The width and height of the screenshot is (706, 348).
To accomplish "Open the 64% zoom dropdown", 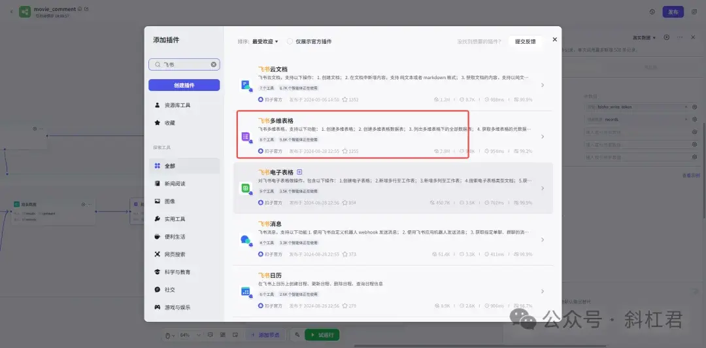I will coord(191,335).
